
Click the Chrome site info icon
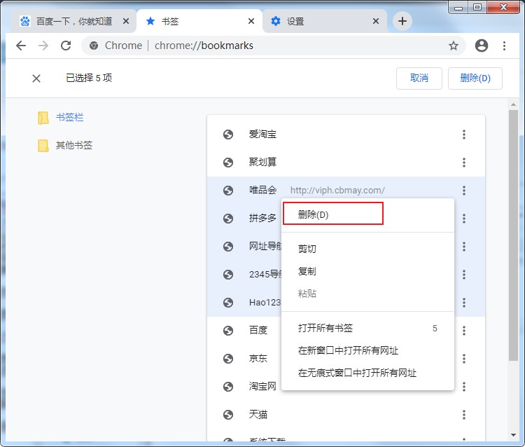[94, 46]
